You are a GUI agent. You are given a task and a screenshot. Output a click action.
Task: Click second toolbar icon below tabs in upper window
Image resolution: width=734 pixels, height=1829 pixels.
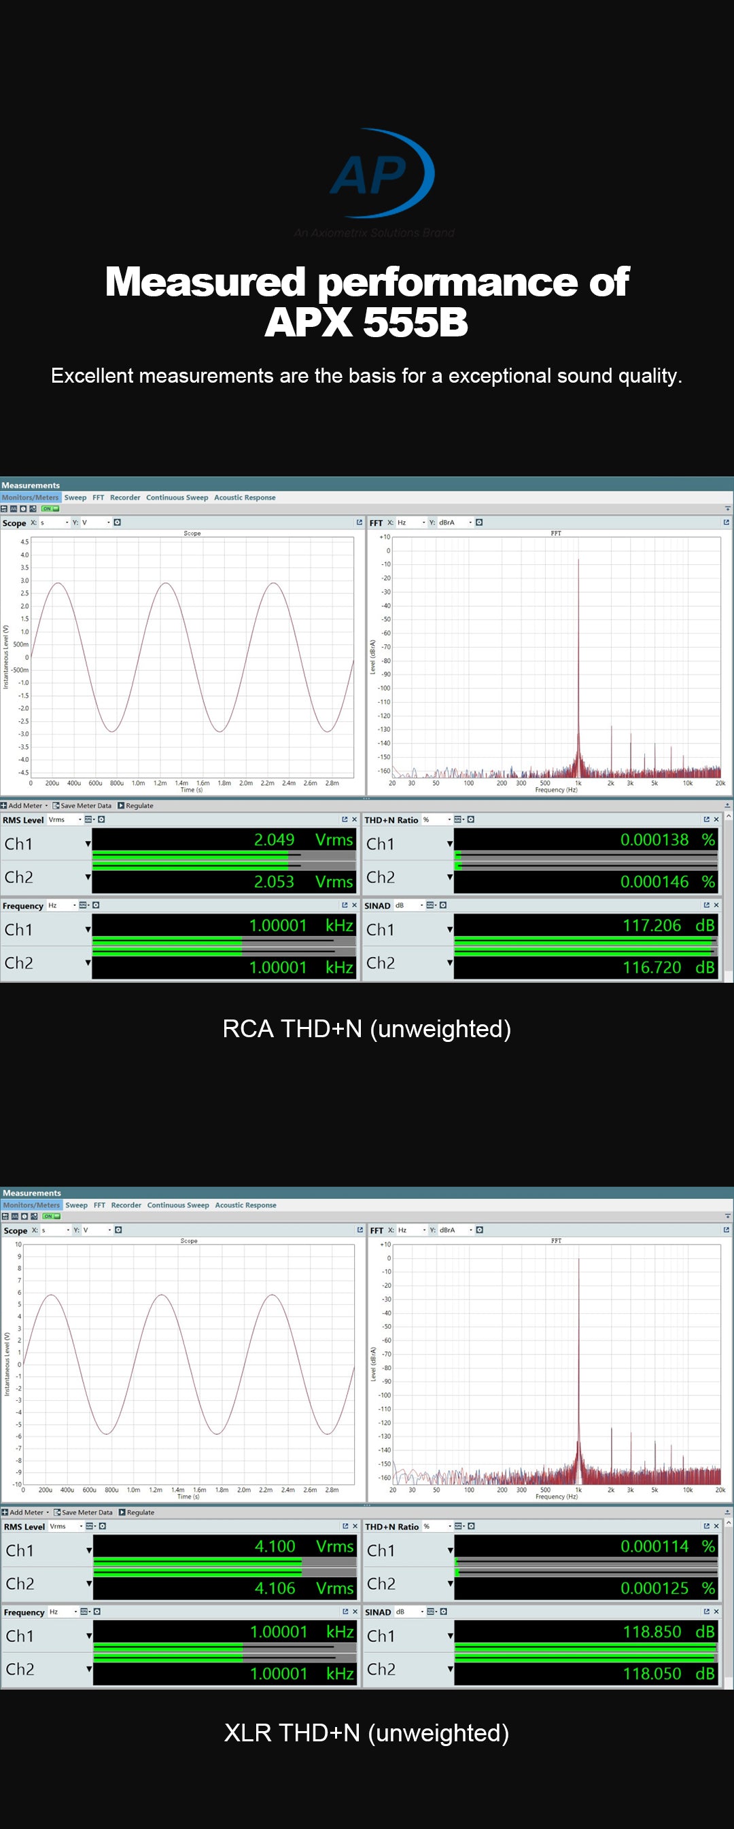(14, 508)
